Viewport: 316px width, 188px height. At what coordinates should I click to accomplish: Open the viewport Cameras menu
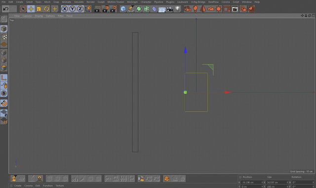[x=27, y=16]
